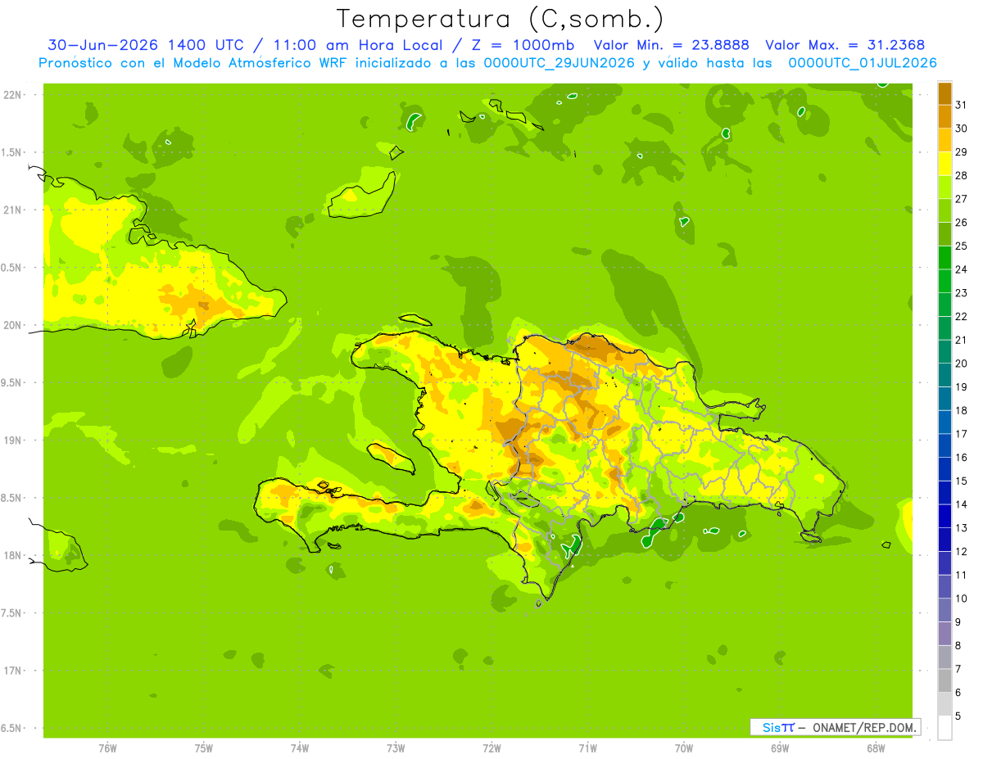Image resolution: width=983 pixels, height=759 pixels.
Task: Select the legend swatch between 27 and 28
Action: pyautogui.click(x=944, y=187)
